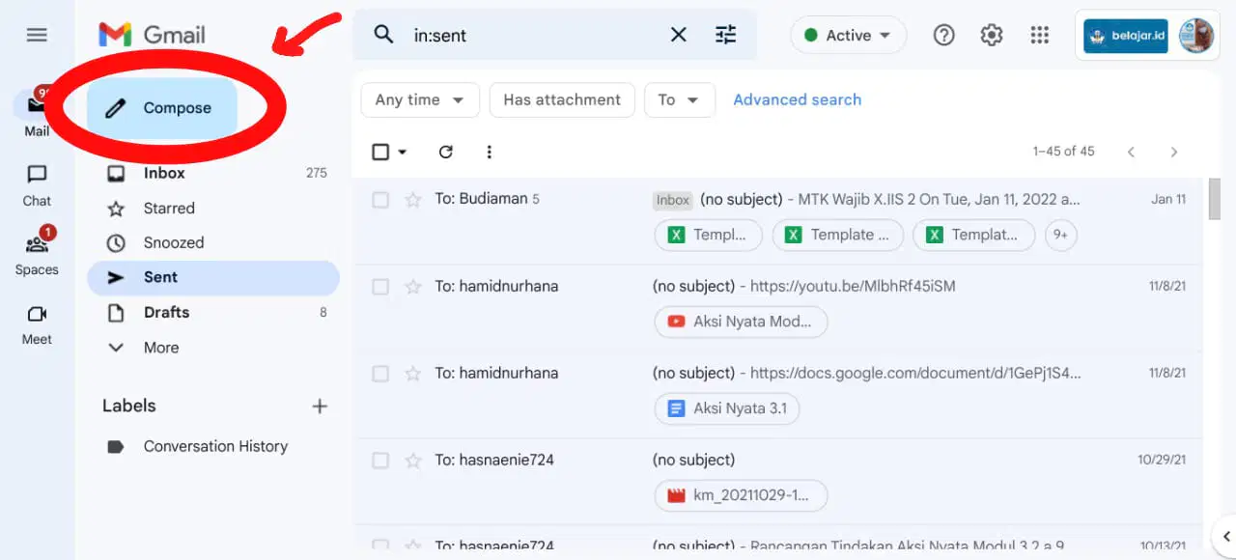Open the Snoozed folder
This screenshot has height=560, width=1236.
[x=213, y=242]
